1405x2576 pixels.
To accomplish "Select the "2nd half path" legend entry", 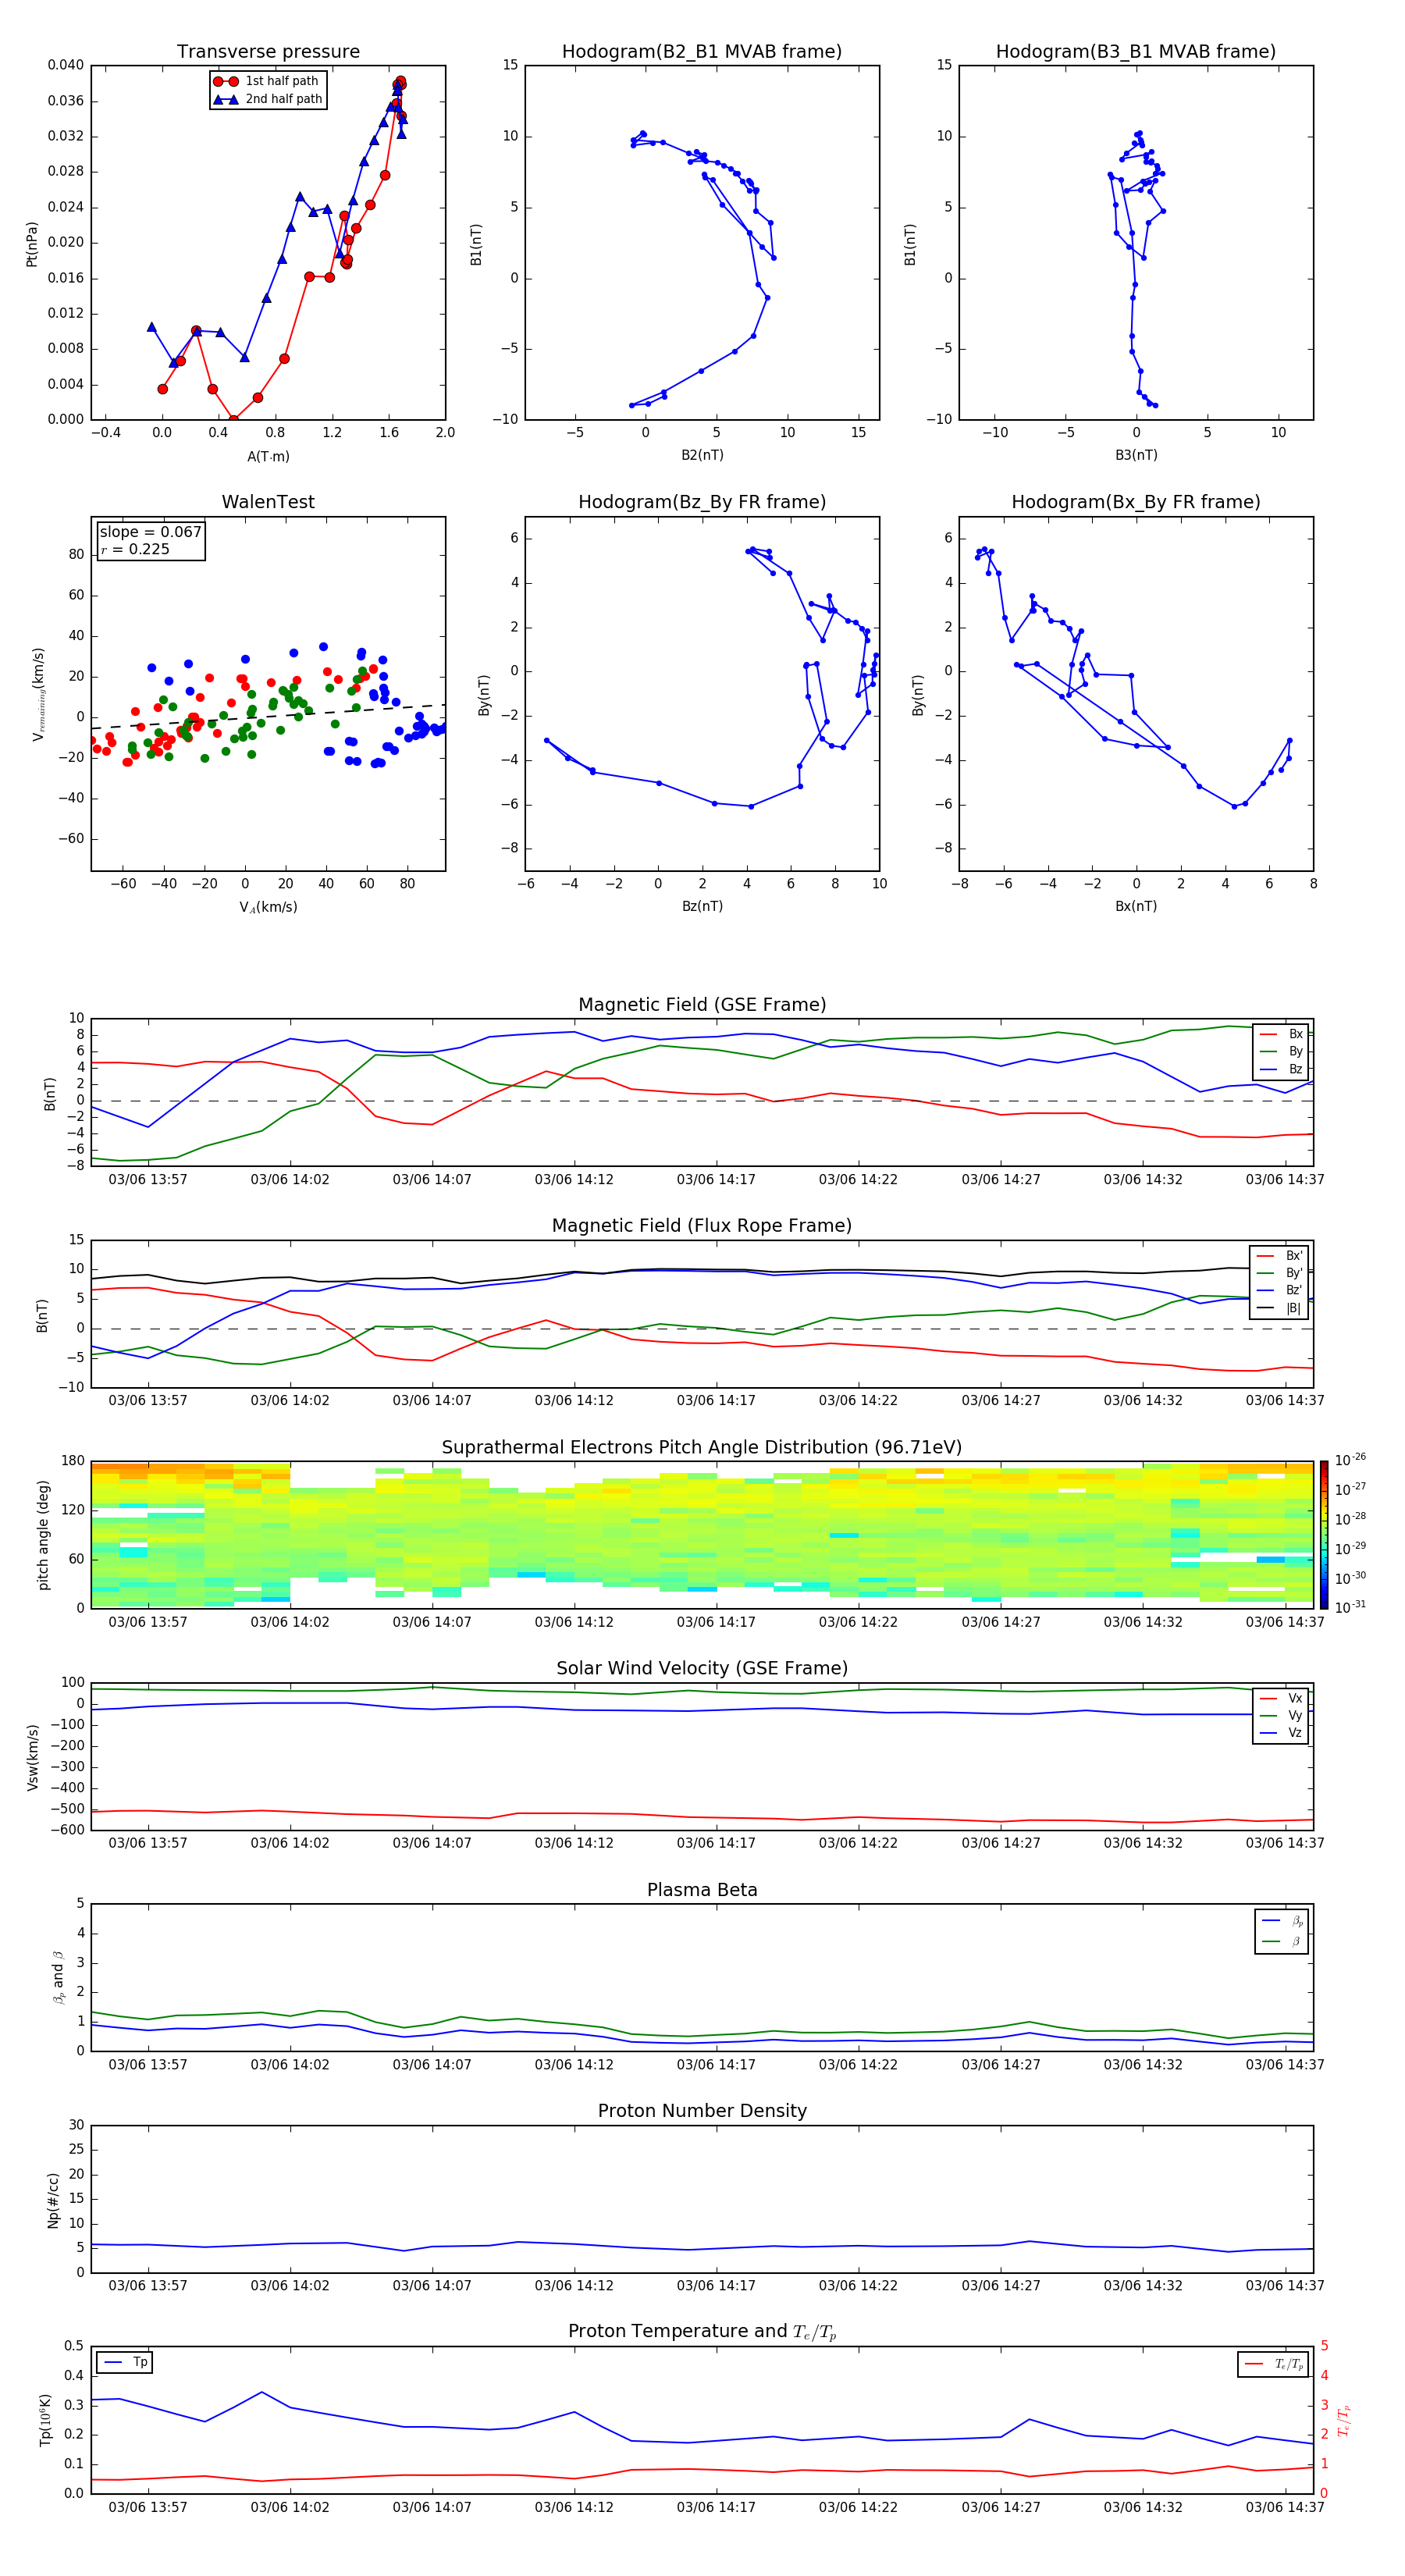I will 267,99.
